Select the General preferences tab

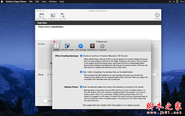point(56,47)
